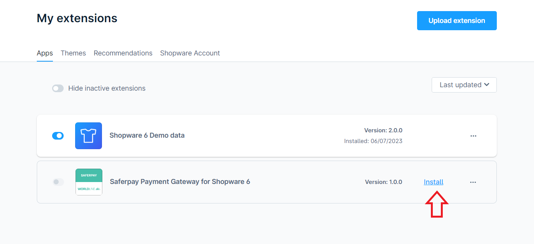This screenshot has width=534, height=244.
Task: Click the Version: 2.0.0 label
Action: pos(383,130)
